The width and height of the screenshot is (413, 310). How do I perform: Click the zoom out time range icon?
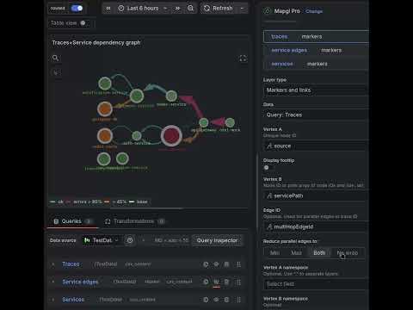click(x=190, y=9)
